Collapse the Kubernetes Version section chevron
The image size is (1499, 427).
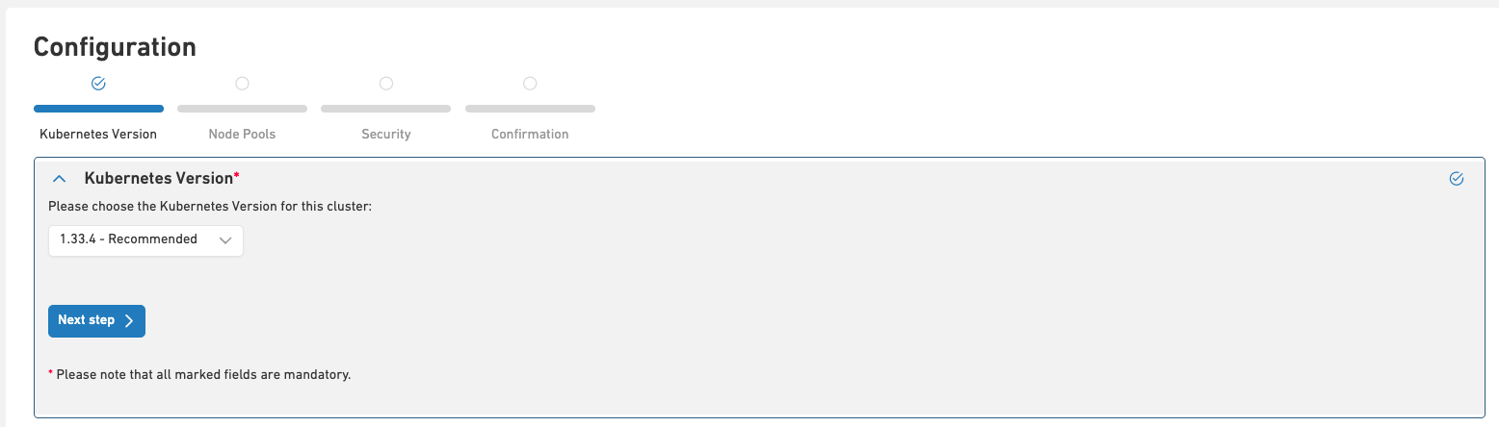click(60, 179)
